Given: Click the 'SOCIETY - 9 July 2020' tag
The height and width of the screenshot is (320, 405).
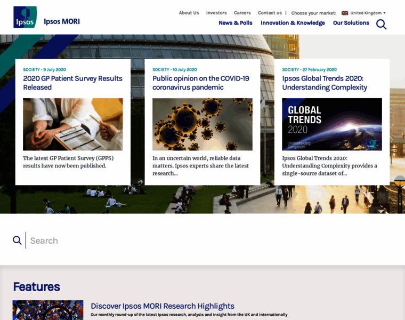Looking at the screenshot, I should click(44, 69).
